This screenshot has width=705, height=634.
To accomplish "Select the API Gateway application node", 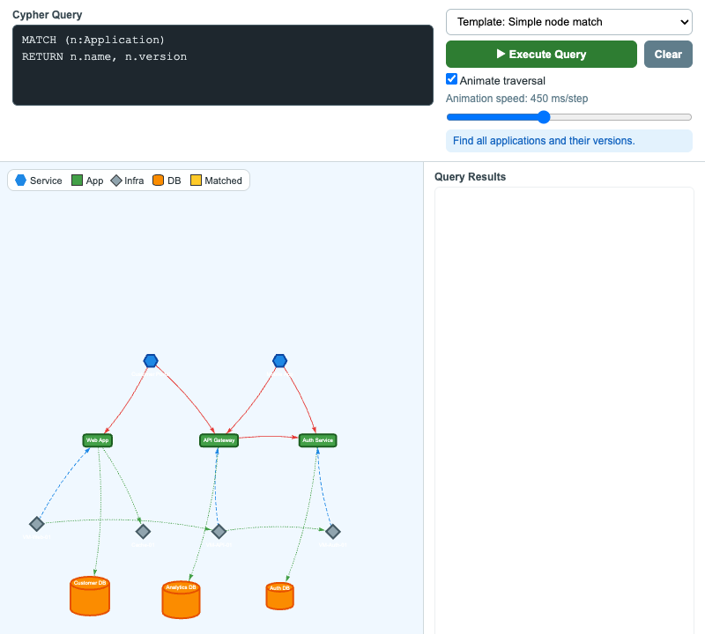I will pos(219,440).
